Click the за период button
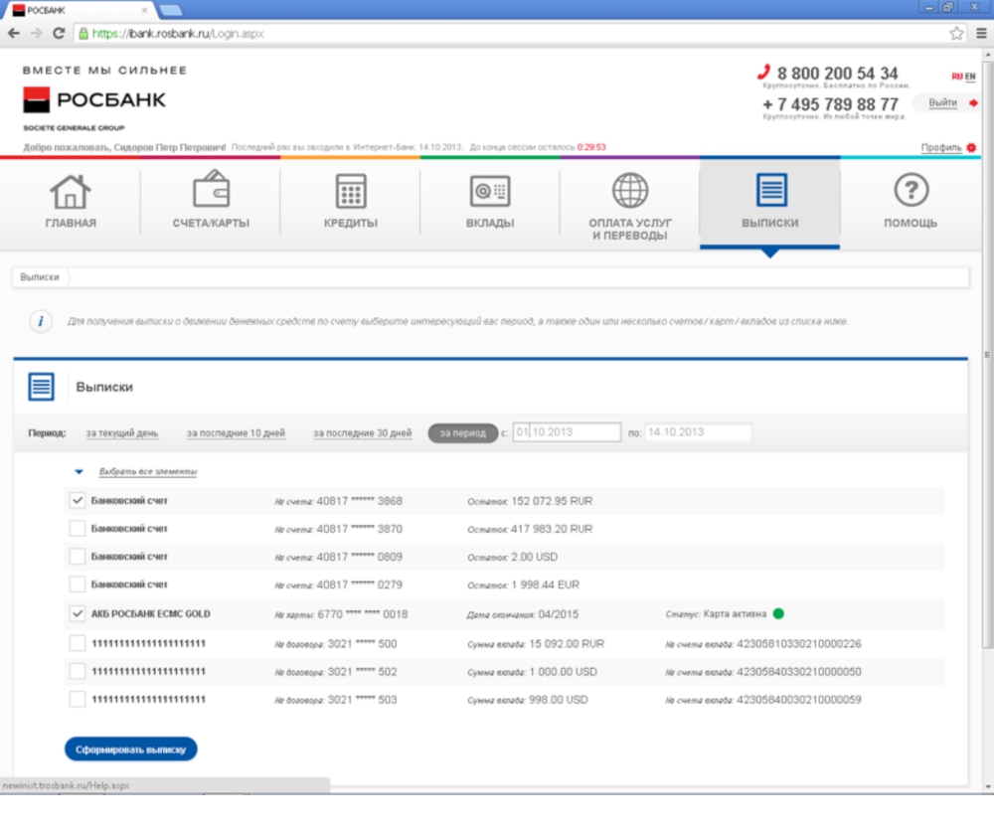994x831 pixels. [463, 433]
